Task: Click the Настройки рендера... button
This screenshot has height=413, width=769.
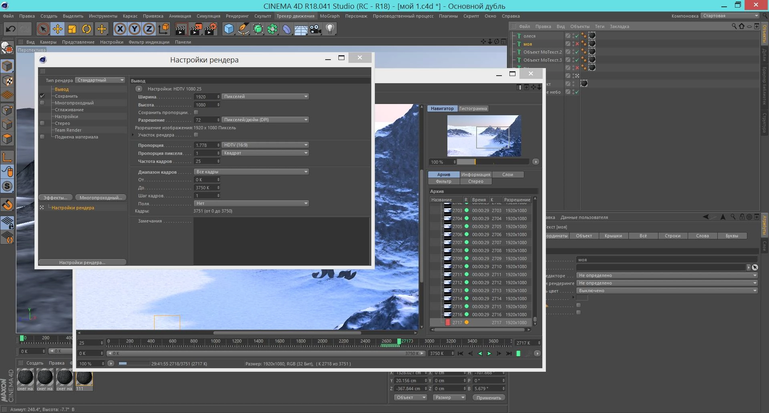Action: (82, 263)
